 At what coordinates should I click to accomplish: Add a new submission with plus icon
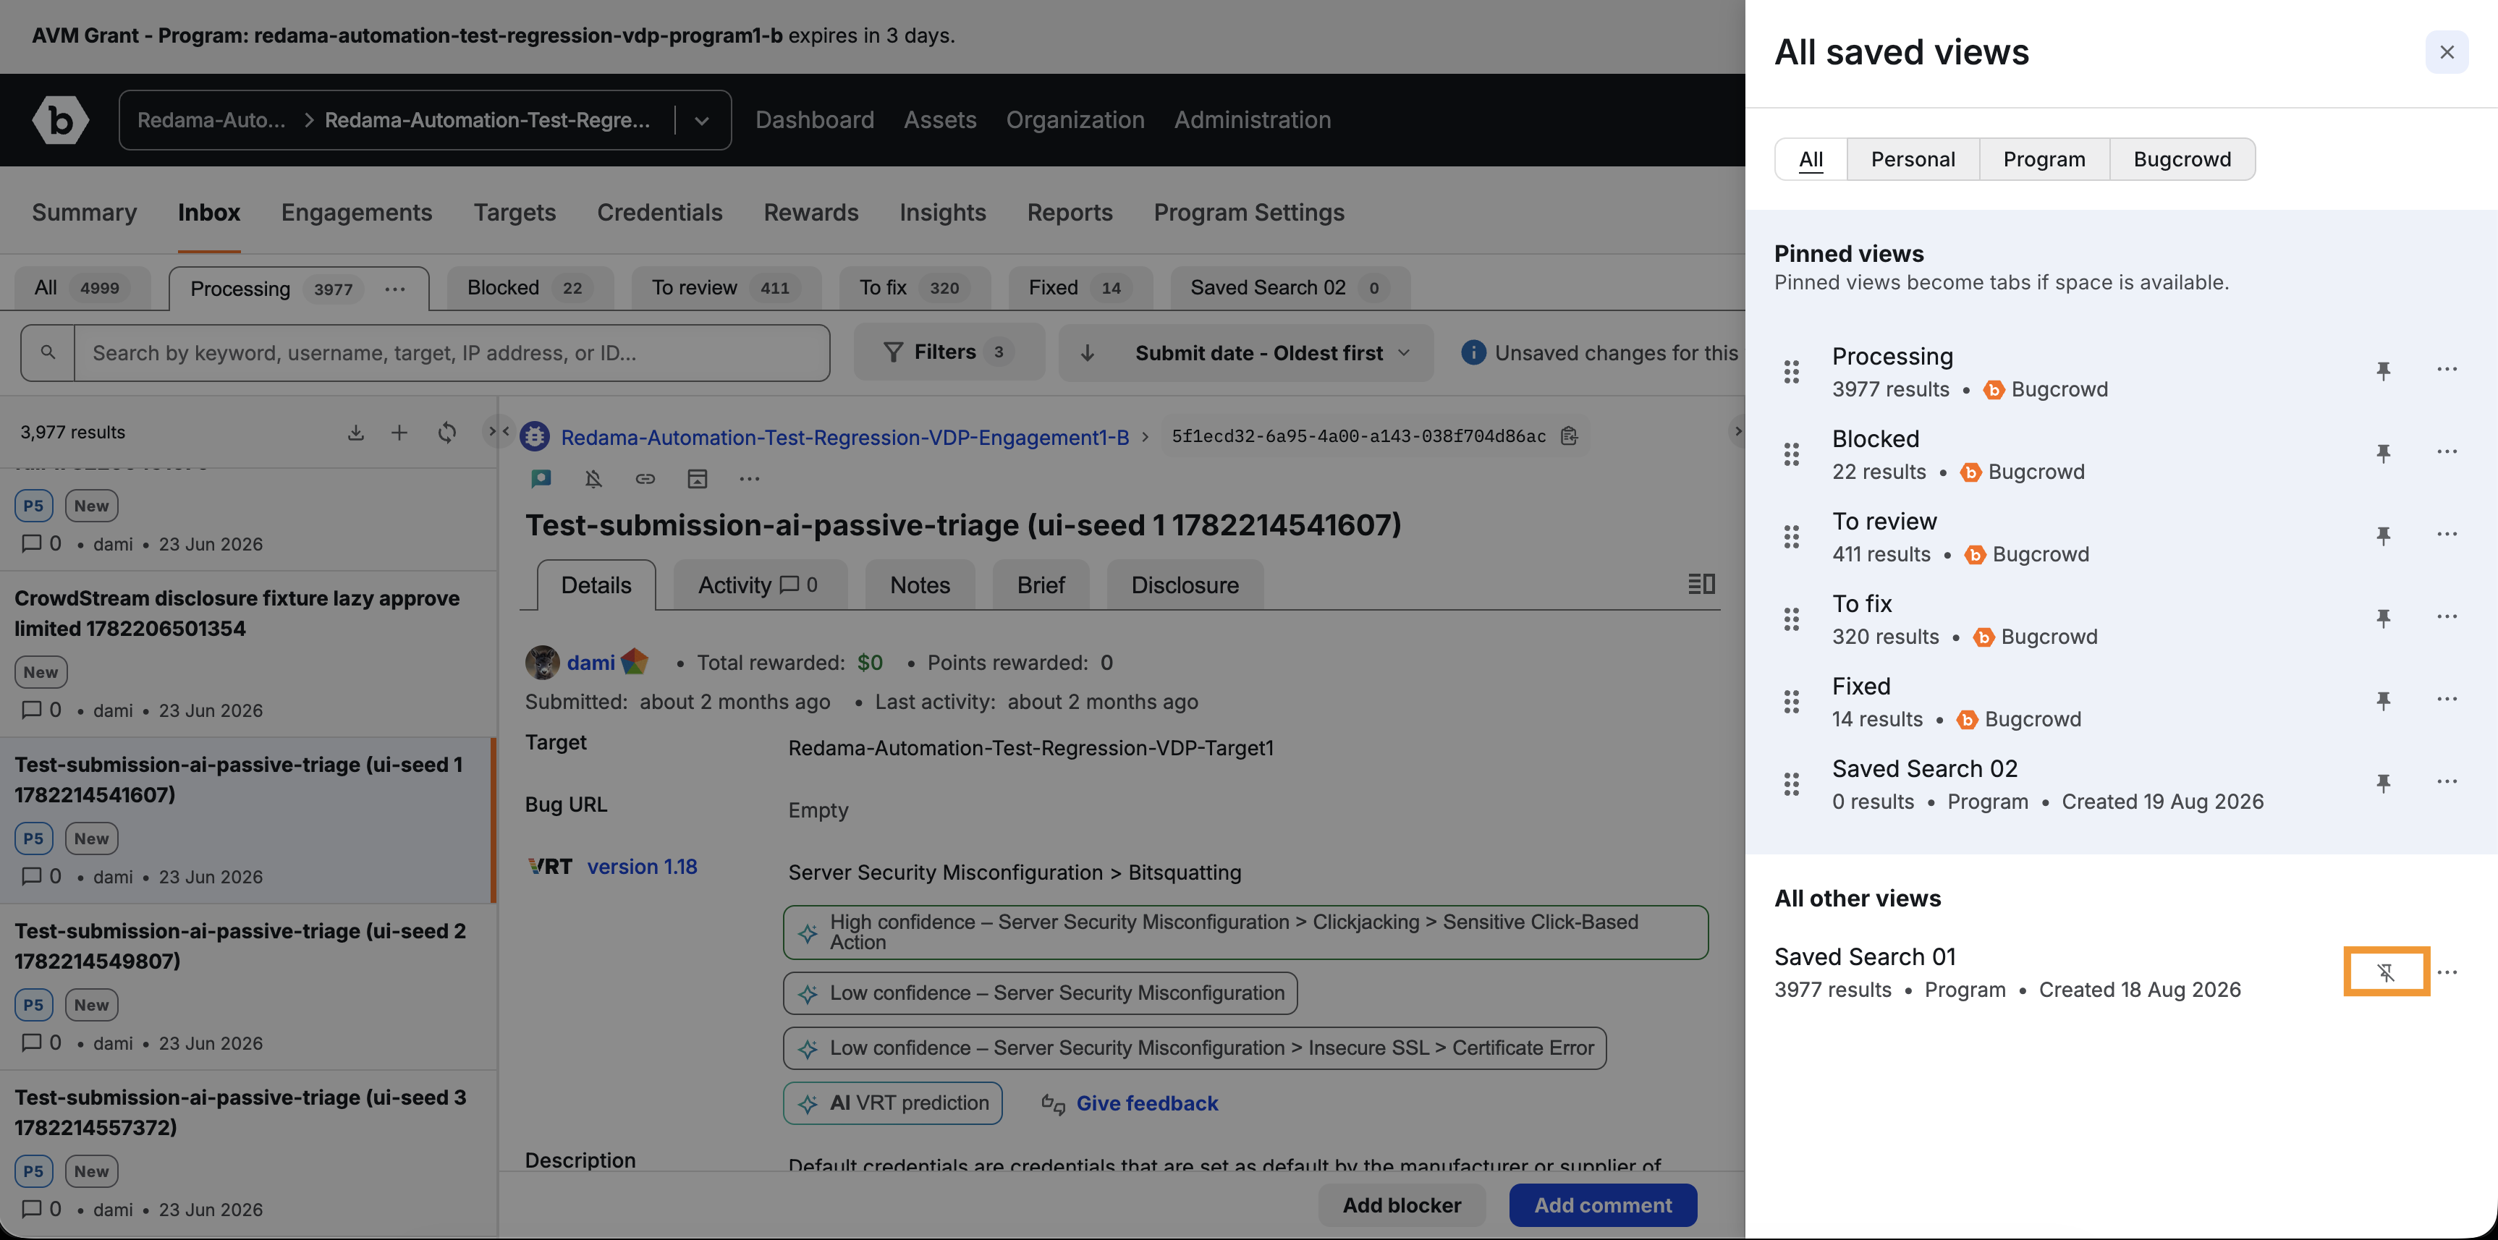(x=399, y=433)
